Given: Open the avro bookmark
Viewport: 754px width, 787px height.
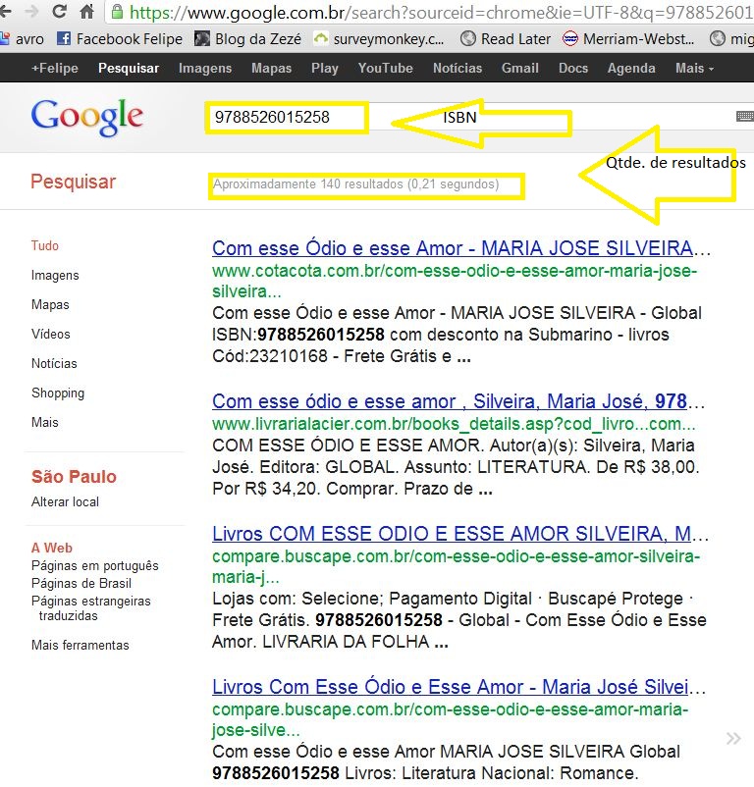Looking at the screenshot, I should pyautogui.click(x=22, y=38).
